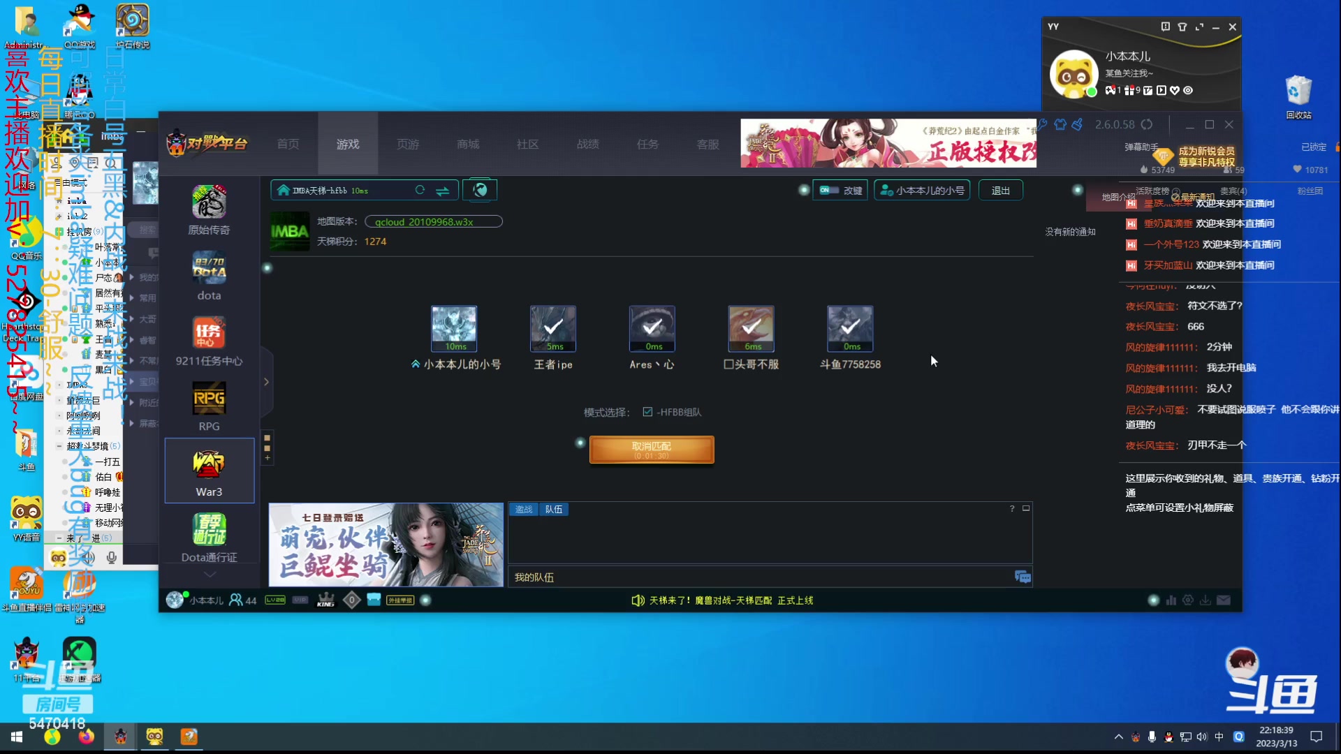The height and width of the screenshot is (754, 1341).
Task: Open the 任务 tab
Action: 647,144
